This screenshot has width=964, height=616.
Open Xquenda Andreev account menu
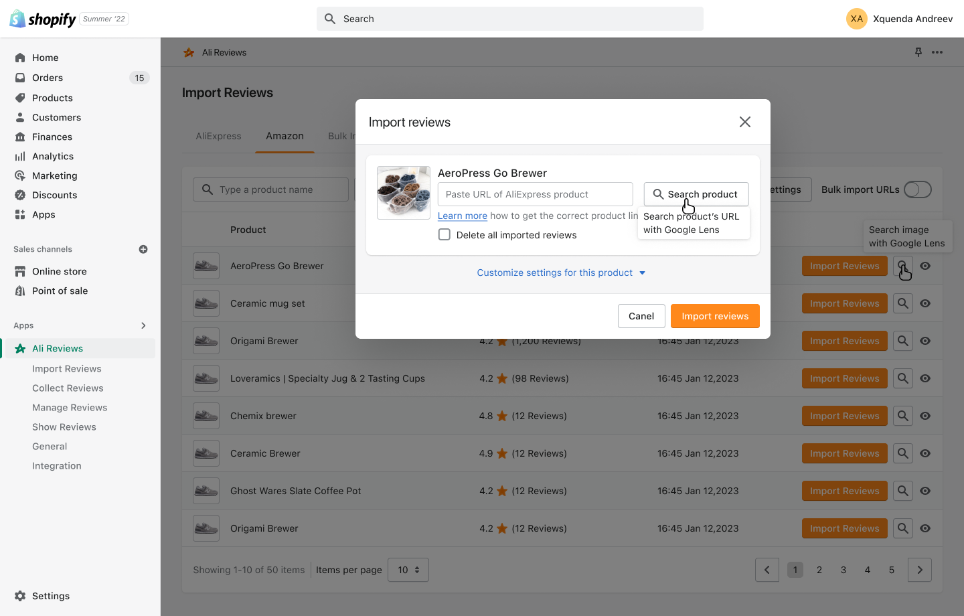(899, 19)
